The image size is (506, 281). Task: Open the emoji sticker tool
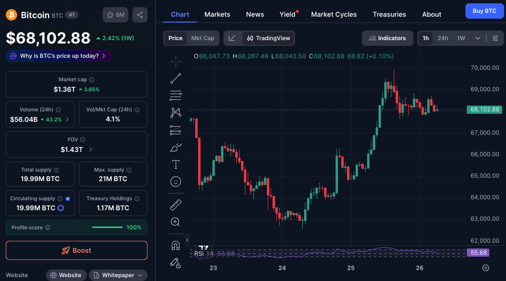(x=176, y=182)
